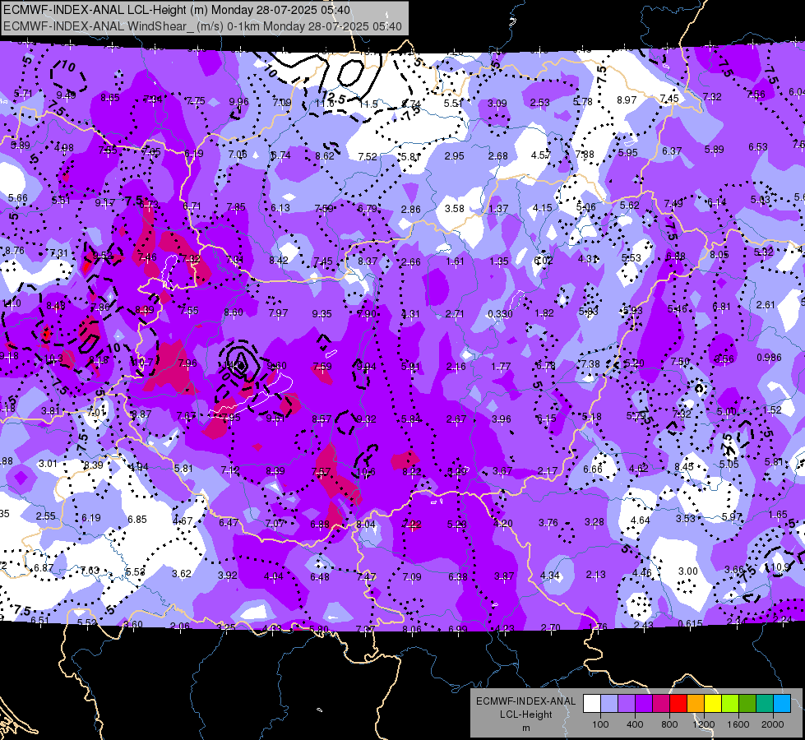Click the wind shear value 0.986
Viewport: 805px width, 740px height.
[x=769, y=358]
